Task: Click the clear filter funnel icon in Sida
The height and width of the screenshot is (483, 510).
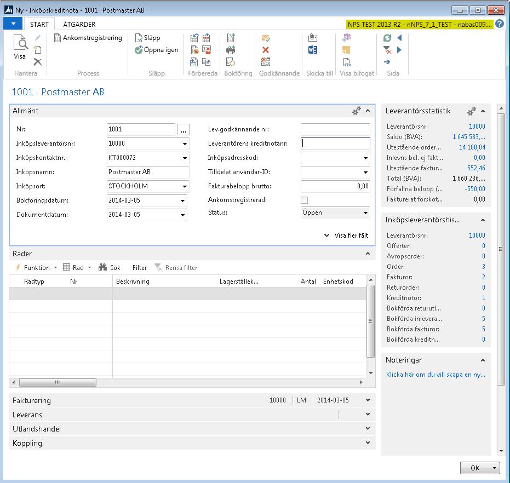Action: (x=387, y=50)
